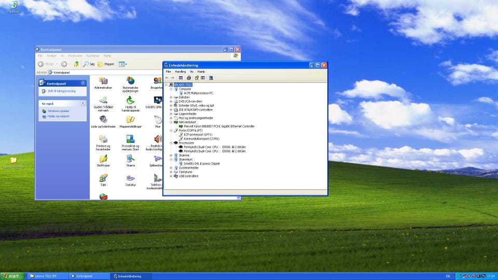Open the Handling menu in Enhedshåndtering

pyautogui.click(x=181, y=72)
